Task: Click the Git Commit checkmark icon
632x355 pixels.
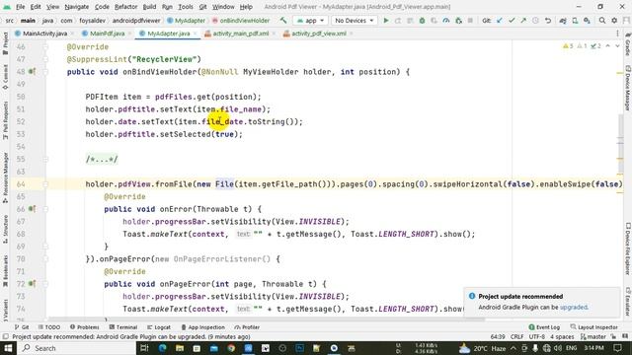Action: pos(512,20)
